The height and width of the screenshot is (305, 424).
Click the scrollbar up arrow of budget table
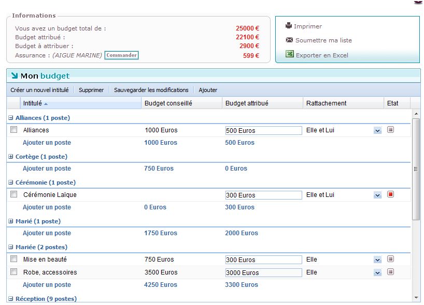416,114
